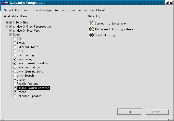The height and width of the screenshot is (121, 174).
Task: Select Start Driving in Details list
Action: 105,35
